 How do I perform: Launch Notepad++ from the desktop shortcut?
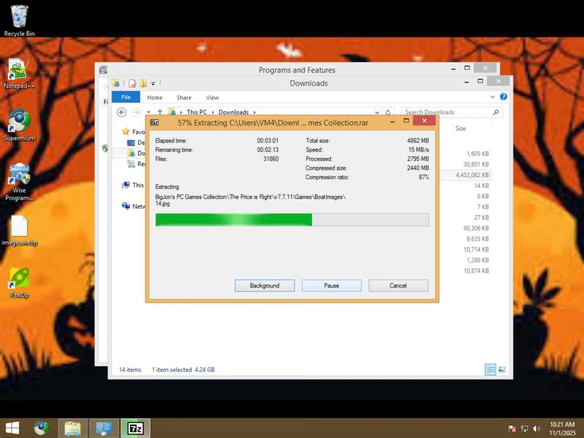pos(19,74)
